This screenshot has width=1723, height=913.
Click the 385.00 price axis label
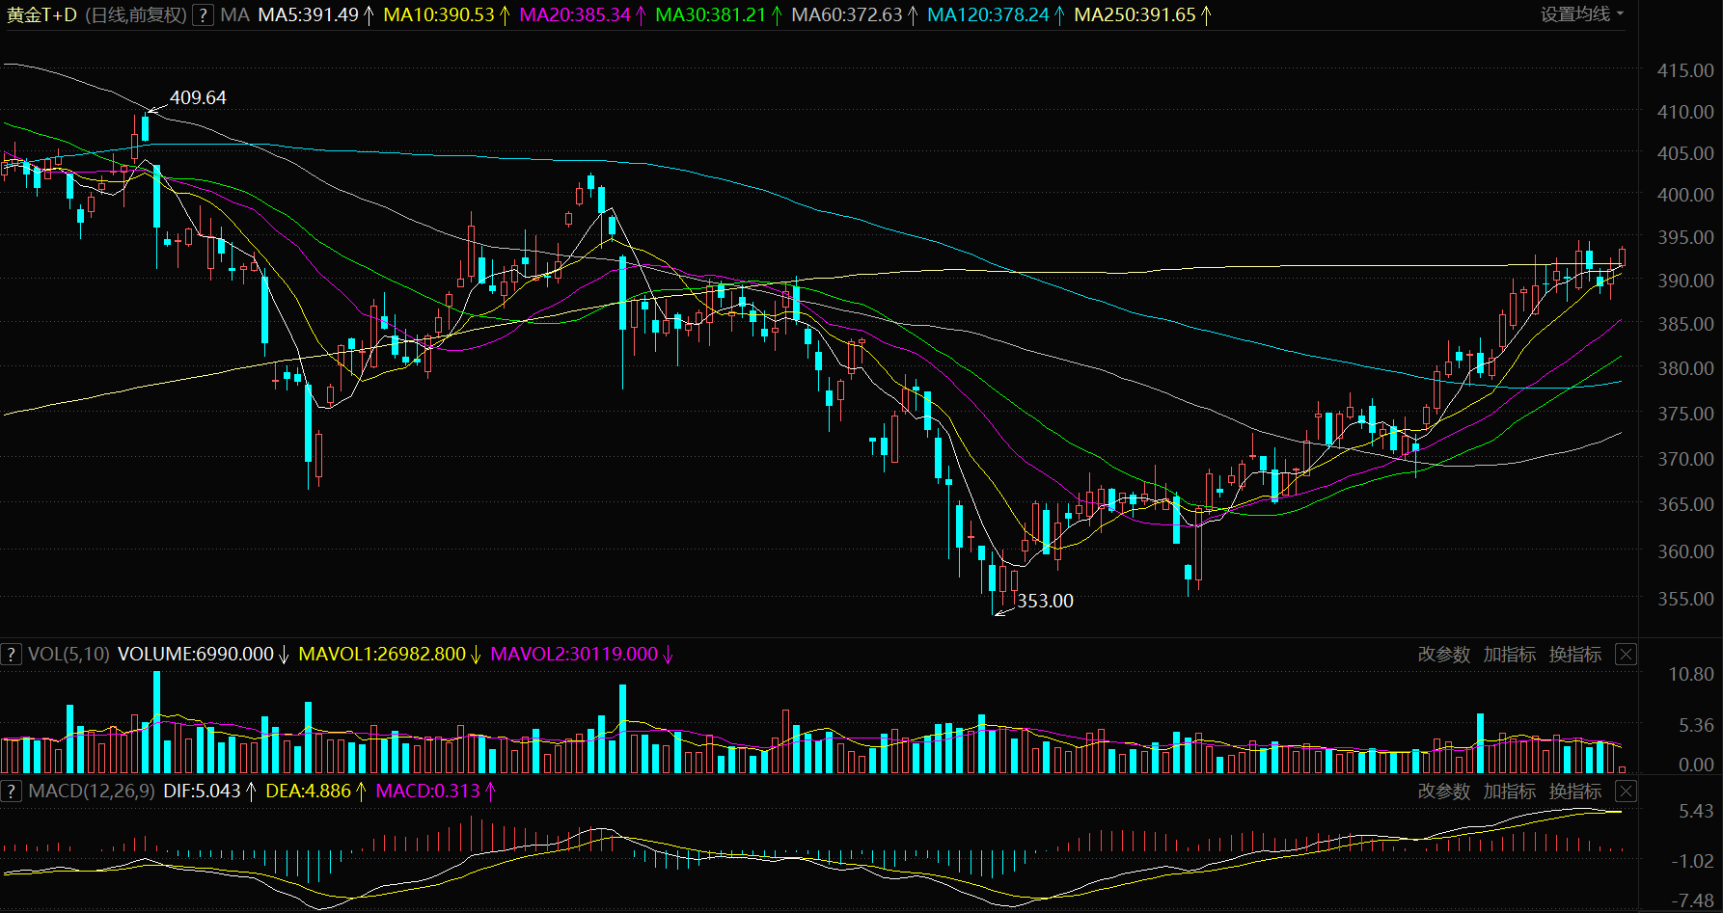tap(1685, 324)
